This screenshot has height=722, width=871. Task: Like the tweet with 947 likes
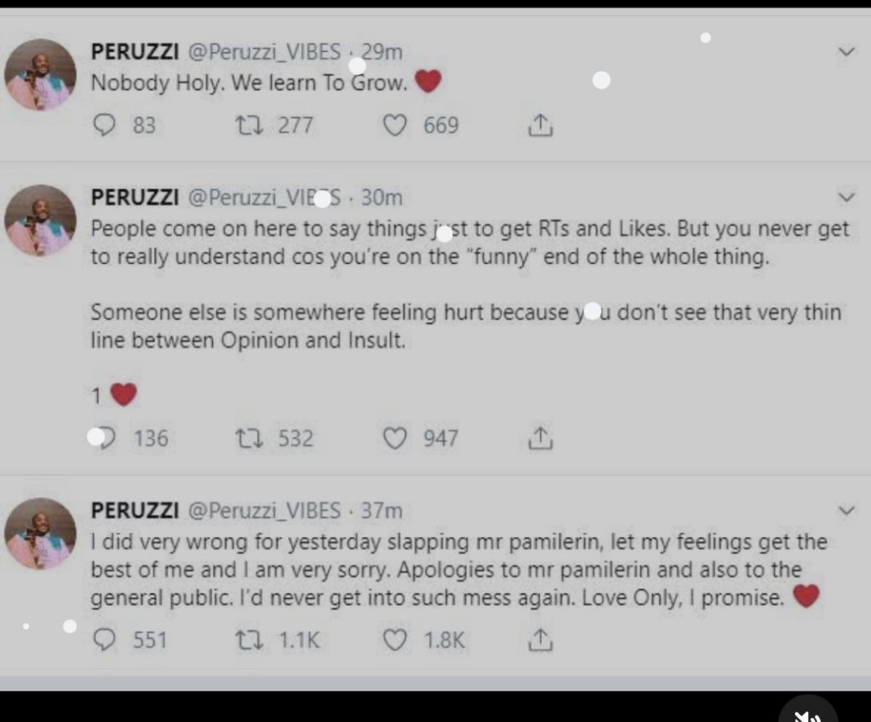click(396, 439)
